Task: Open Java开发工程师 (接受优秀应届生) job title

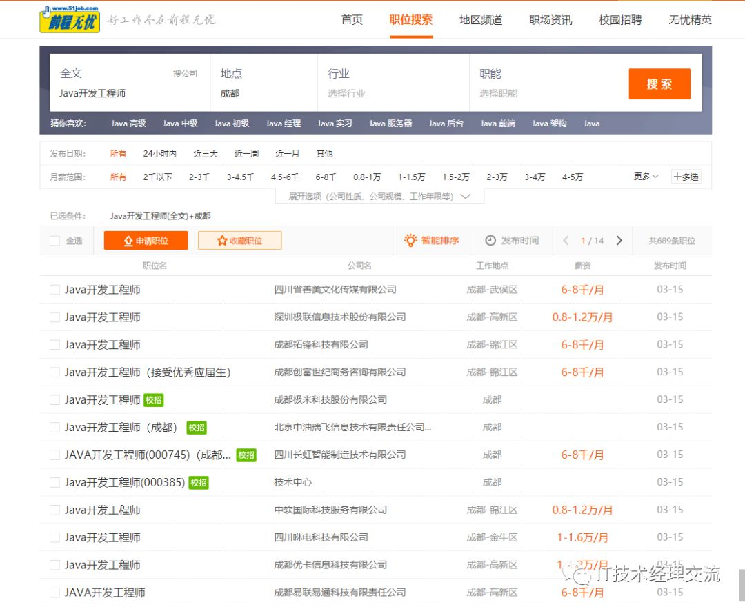Action: [148, 372]
